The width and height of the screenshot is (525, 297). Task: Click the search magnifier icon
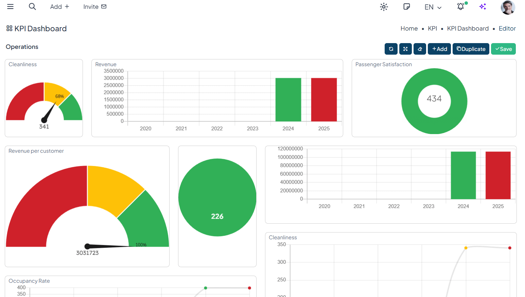click(x=32, y=7)
